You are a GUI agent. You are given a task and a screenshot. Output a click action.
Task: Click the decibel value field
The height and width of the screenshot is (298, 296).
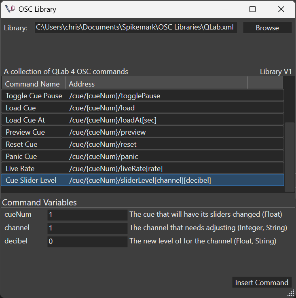click(x=87, y=241)
